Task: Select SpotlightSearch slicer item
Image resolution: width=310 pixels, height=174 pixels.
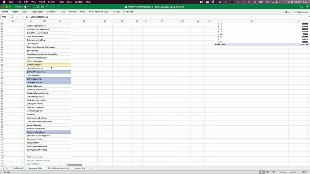Action: coord(48,143)
